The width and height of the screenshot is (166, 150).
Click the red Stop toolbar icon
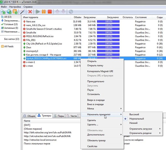(50, 12)
